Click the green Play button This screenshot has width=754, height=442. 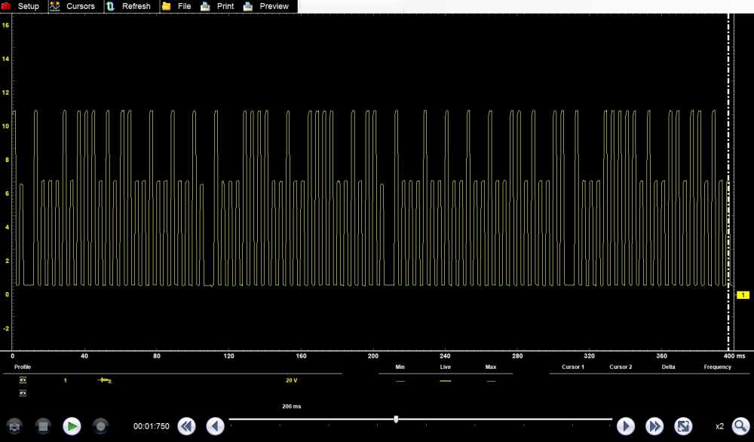click(x=72, y=426)
